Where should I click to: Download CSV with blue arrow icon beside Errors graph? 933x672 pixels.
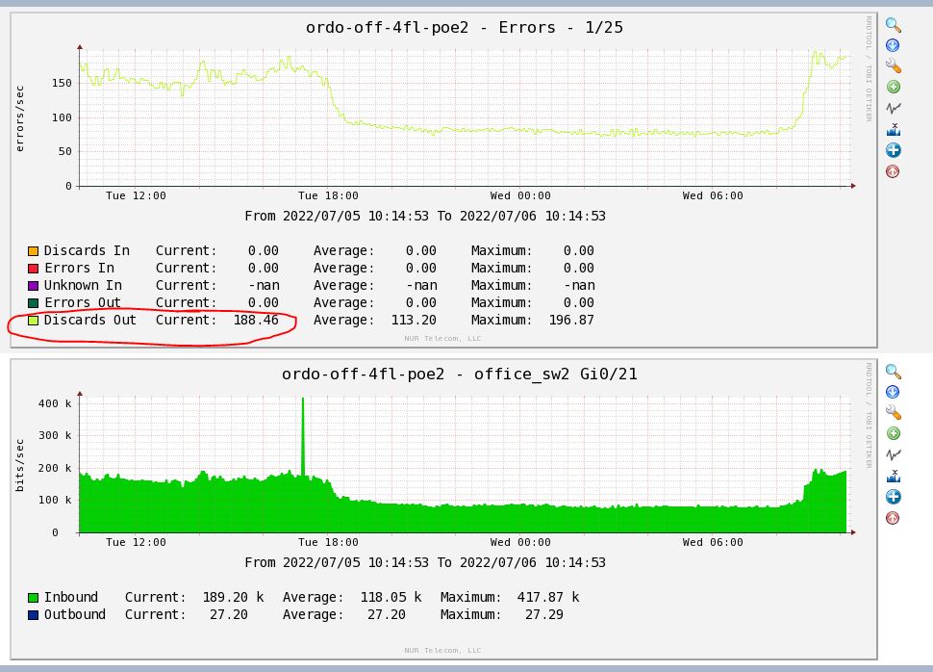(893, 45)
